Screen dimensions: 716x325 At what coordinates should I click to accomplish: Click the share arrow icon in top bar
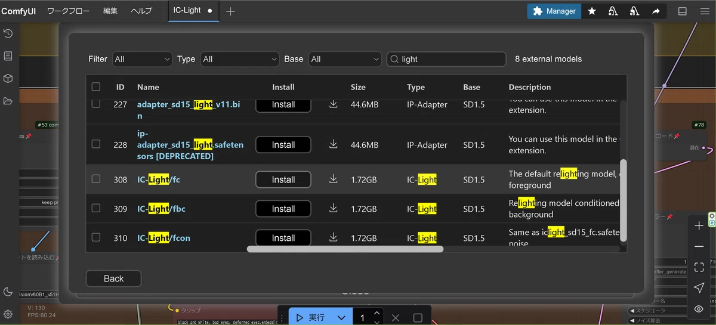click(x=656, y=11)
